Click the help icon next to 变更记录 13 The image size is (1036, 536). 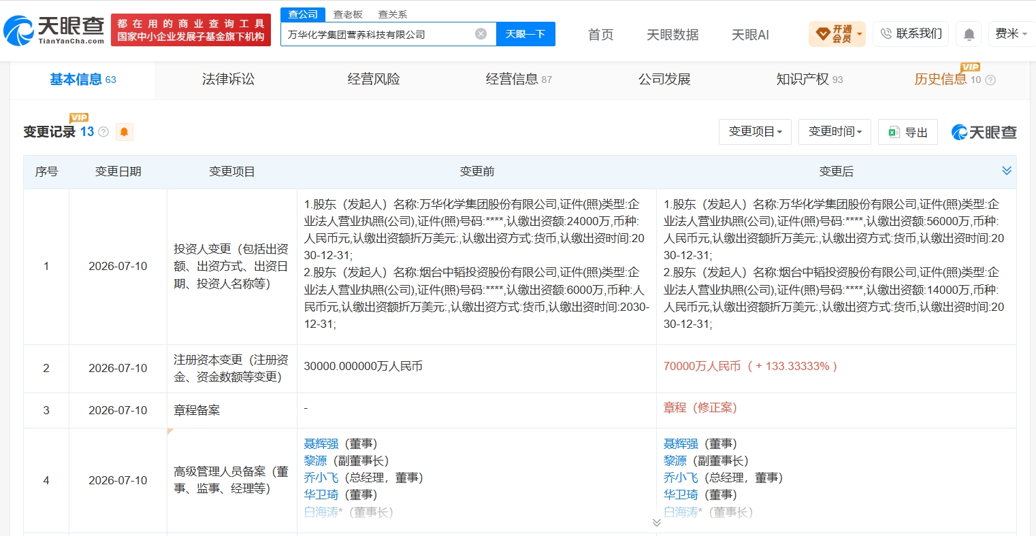[x=103, y=132]
